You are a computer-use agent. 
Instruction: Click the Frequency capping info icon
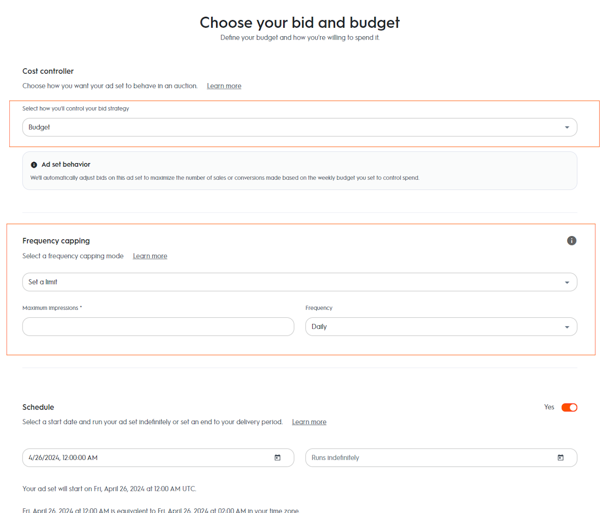571,241
